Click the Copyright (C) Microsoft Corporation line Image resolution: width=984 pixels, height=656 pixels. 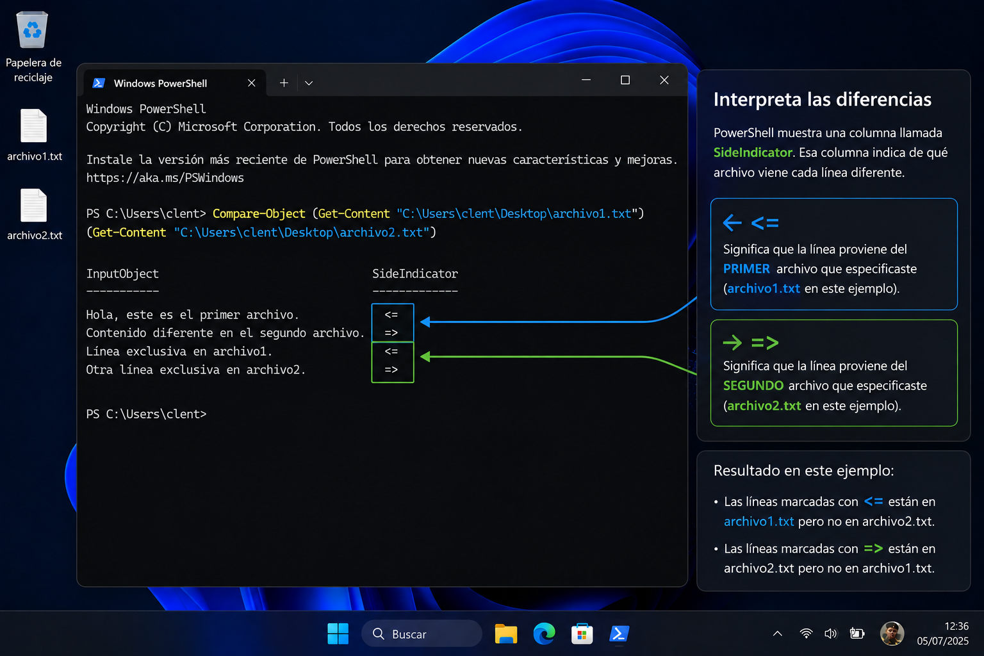click(304, 127)
